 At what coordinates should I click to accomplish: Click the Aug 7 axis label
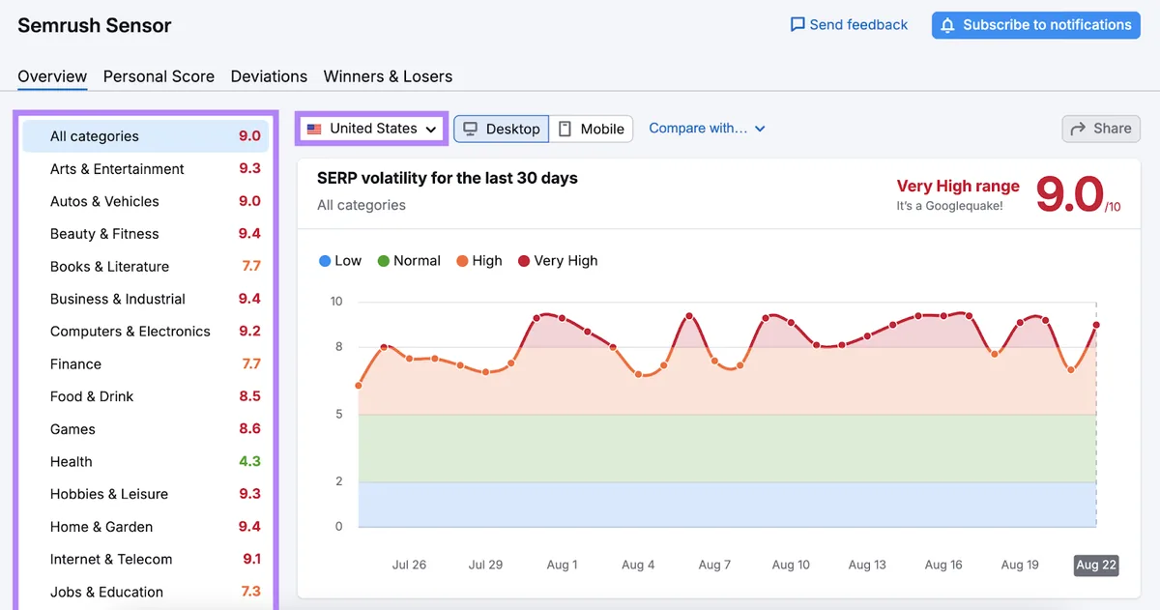tap(714, 565)
